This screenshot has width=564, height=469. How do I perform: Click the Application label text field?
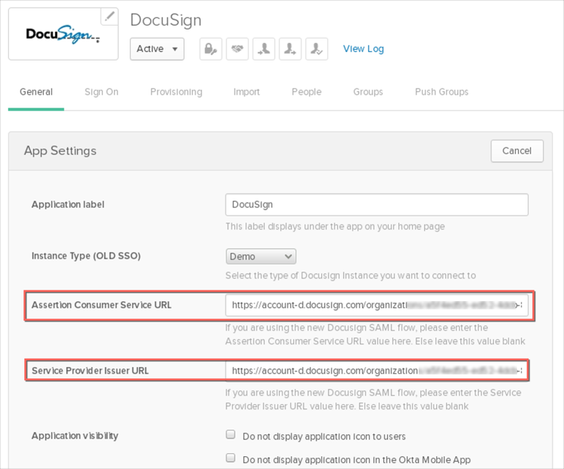pos(376,205)
